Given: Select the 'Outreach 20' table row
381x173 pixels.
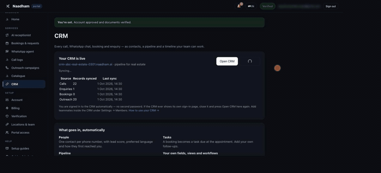Looking at the screenshot, I should point(91,100).
